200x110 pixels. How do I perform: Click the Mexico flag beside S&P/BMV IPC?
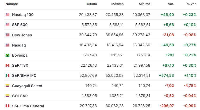pos(7,75)
